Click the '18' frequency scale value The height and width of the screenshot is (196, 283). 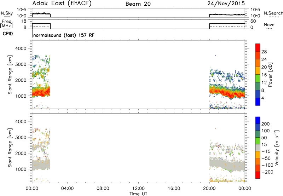24,21
